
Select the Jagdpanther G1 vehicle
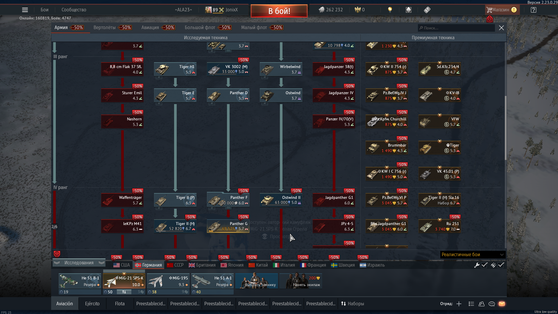pos(334,200)
